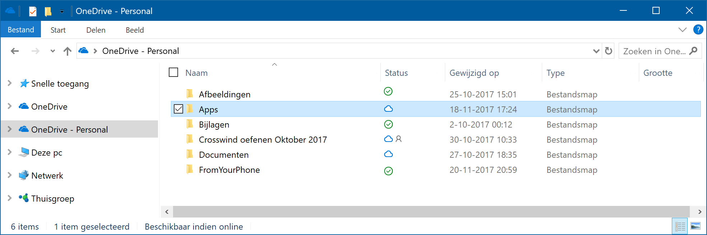This screenshot has height=235, width=707.
Task: Expand the Netwerk tree node
Action: [10, 175]
